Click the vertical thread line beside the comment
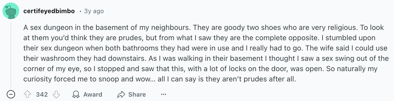The width and height of the screenshot is (394, 101). pyautogui.click(x=11, y=55)
